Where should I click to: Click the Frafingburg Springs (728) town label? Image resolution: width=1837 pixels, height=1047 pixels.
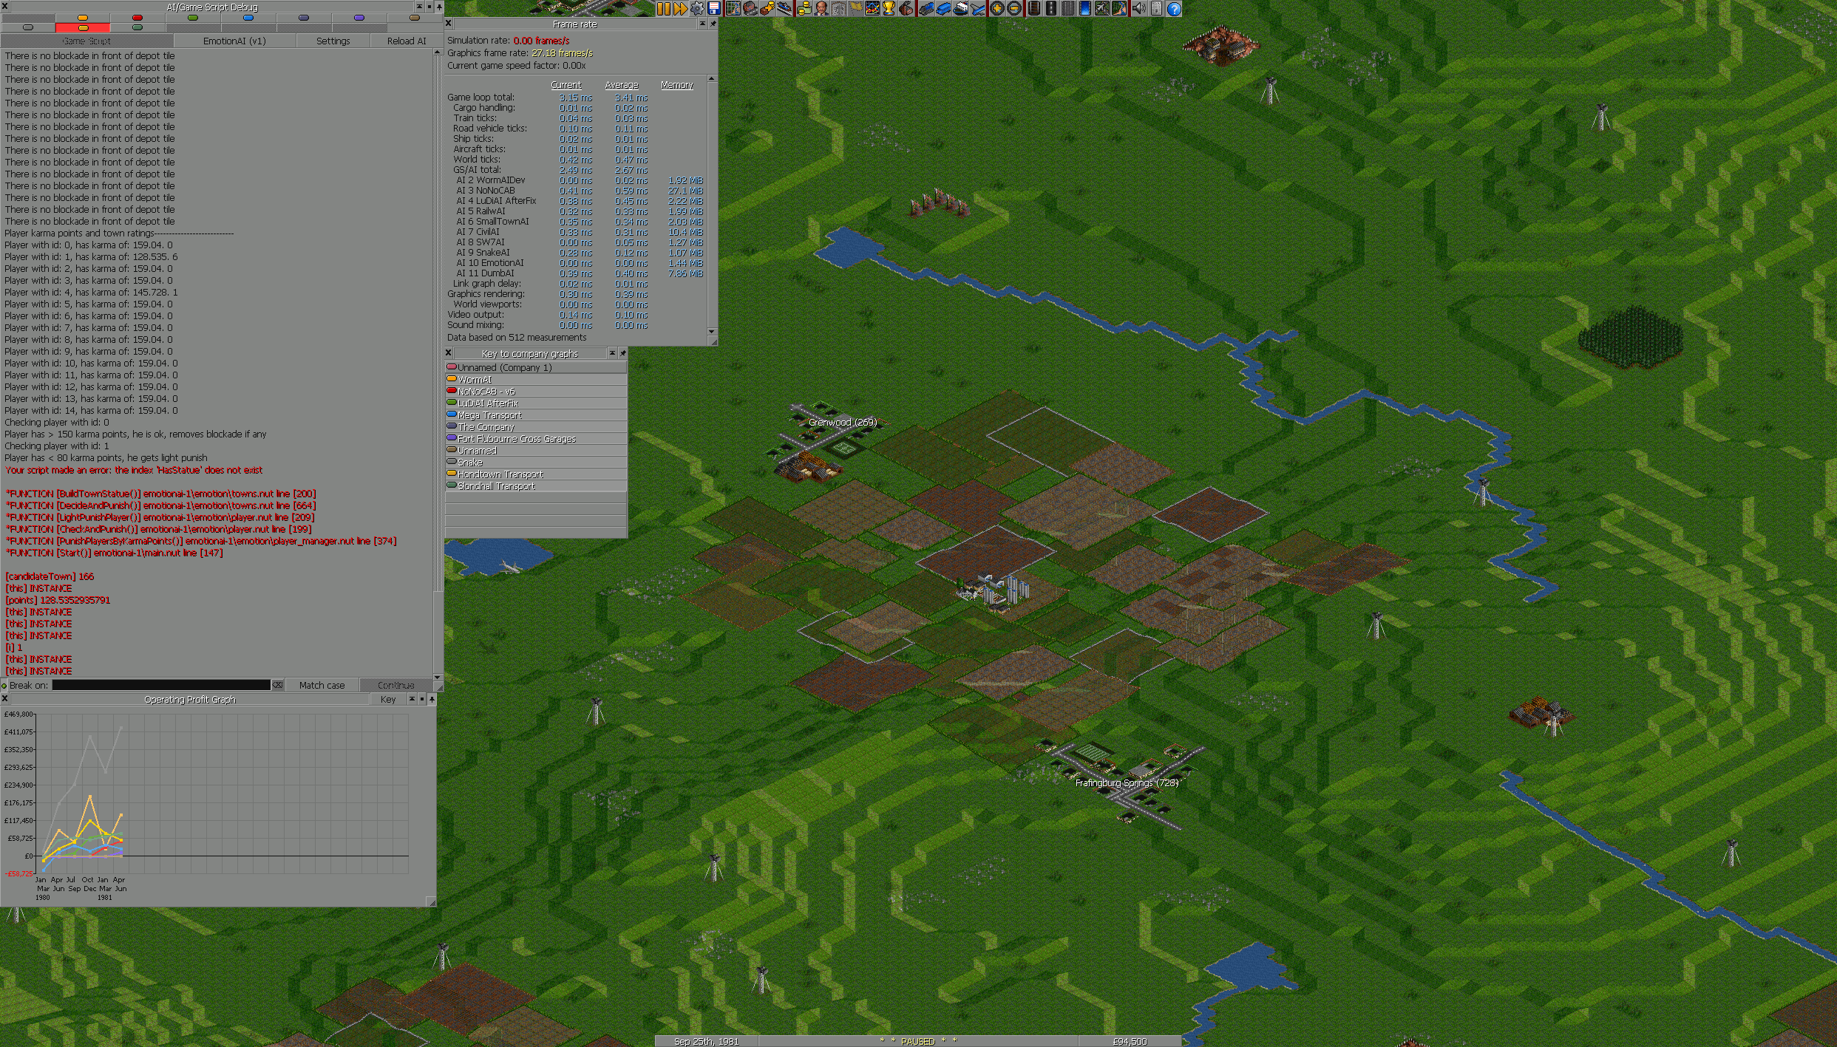click(1127, 782)
